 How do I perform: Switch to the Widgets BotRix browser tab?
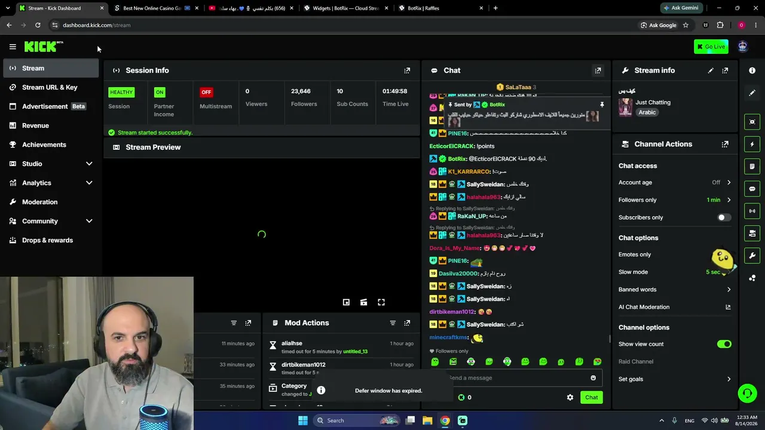click(x=345, y=8)
